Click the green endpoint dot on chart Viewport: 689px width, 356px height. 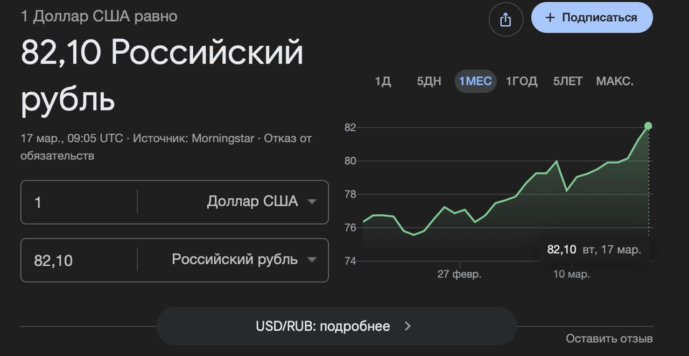tap(648, 126)
